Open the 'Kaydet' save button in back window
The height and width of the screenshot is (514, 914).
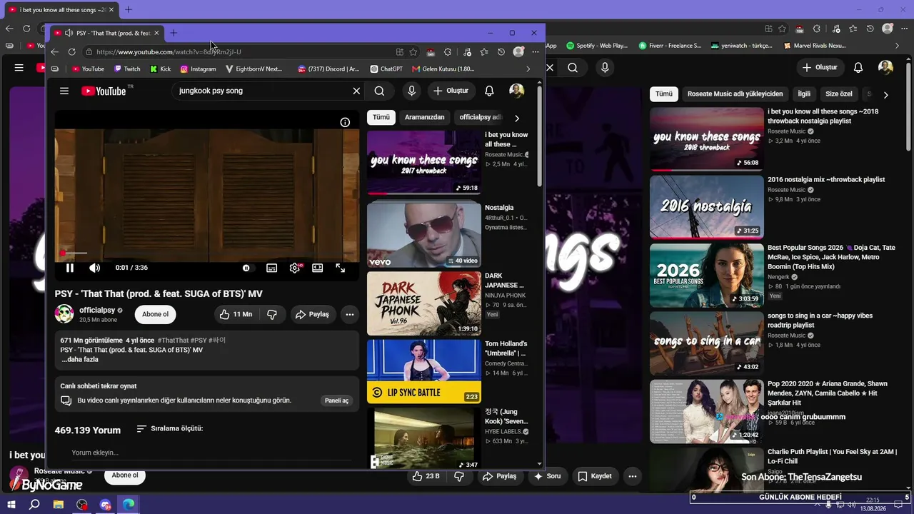click(x=595, y=476)
